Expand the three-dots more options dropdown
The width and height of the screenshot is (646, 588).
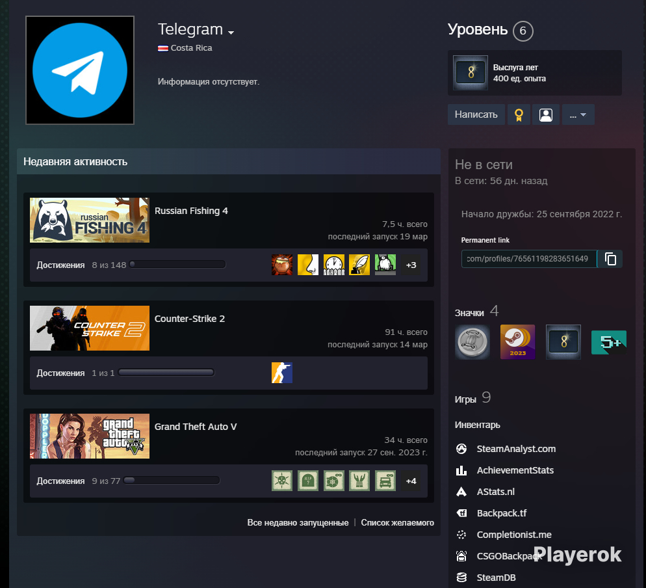(578, 114)
